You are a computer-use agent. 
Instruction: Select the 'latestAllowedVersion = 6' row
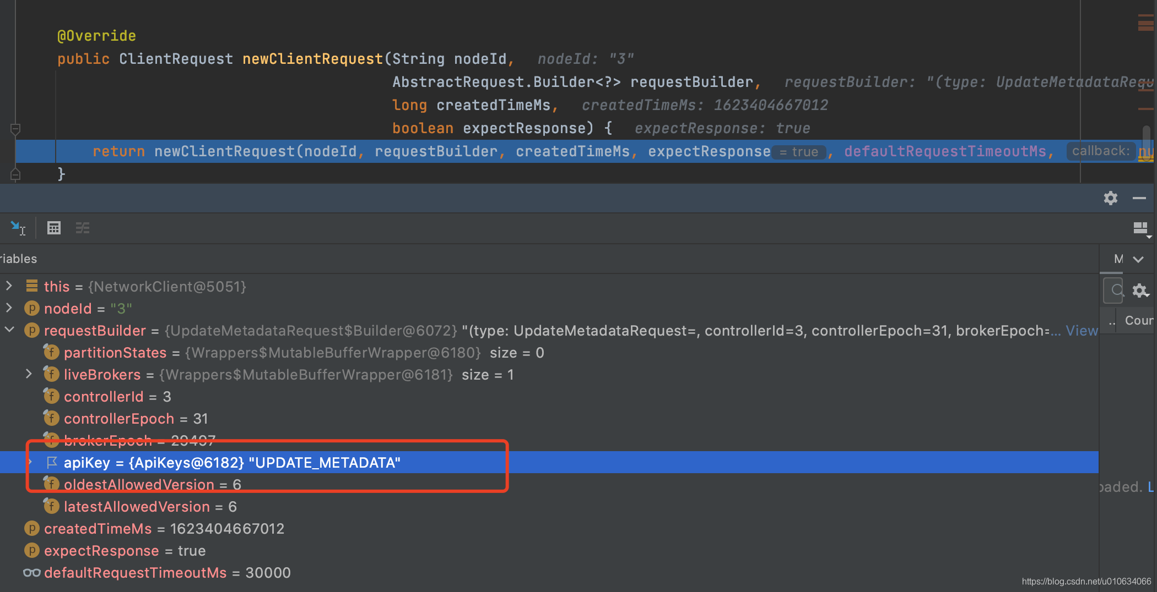click(549, 506)
